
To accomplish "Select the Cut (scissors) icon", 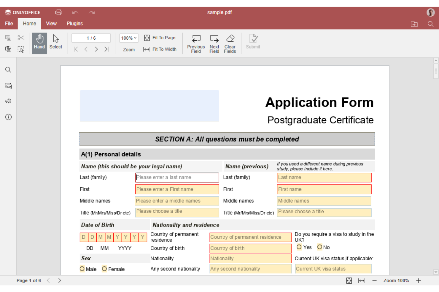I will [x=20, y=38].
